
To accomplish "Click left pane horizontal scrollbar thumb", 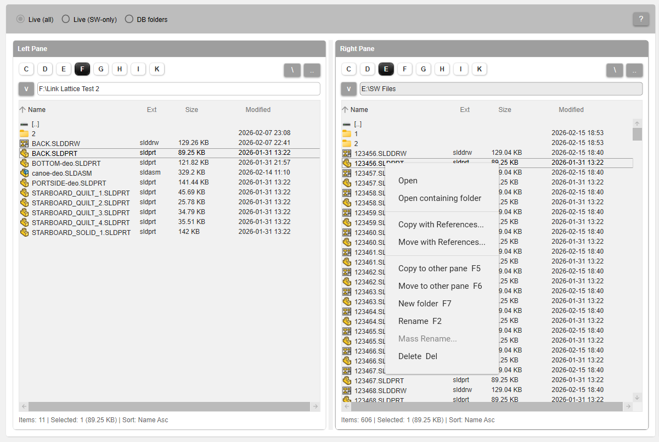I will pos(169,406).
